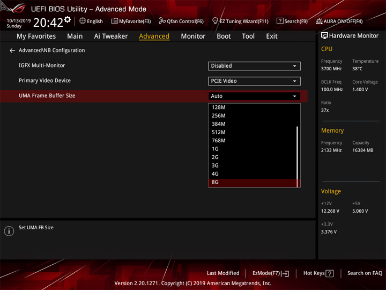The image size is (386, 290).
Task: Select Primary Video Device label
Action: tap(44, 81)
